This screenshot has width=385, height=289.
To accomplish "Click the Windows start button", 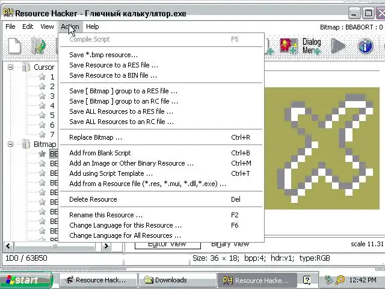I will click(26, 280).
